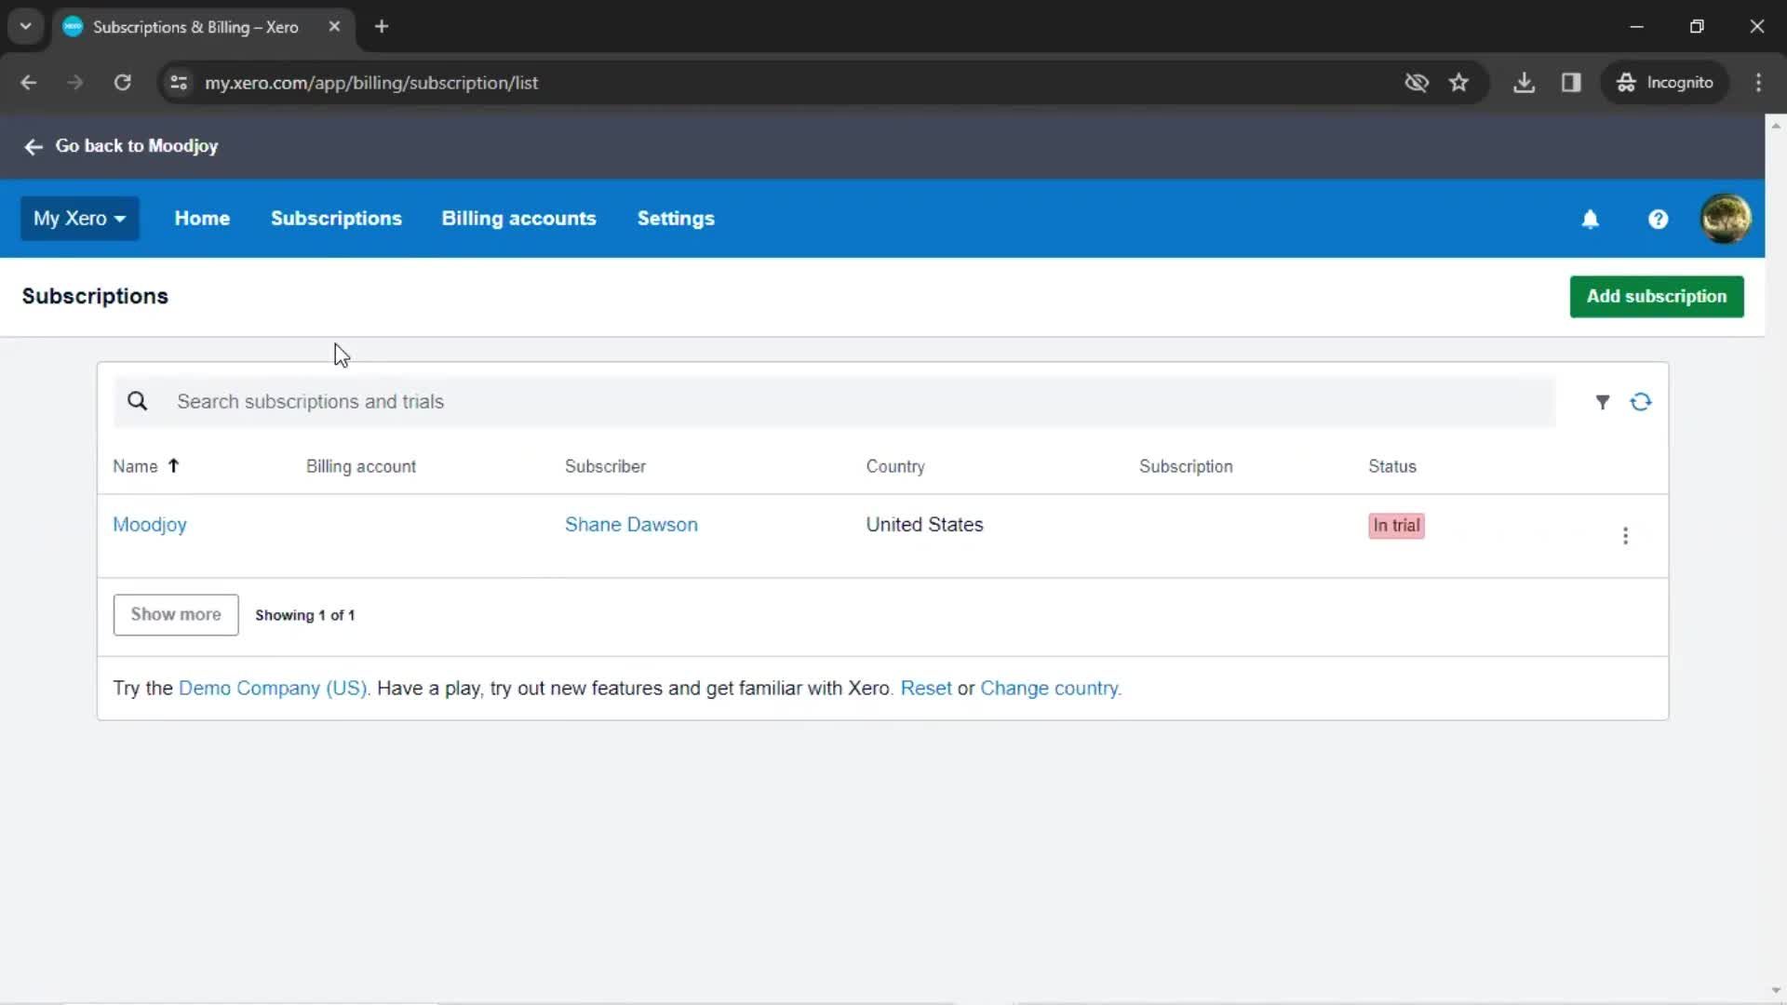Click the Show more button

click(x=176, y=615)
